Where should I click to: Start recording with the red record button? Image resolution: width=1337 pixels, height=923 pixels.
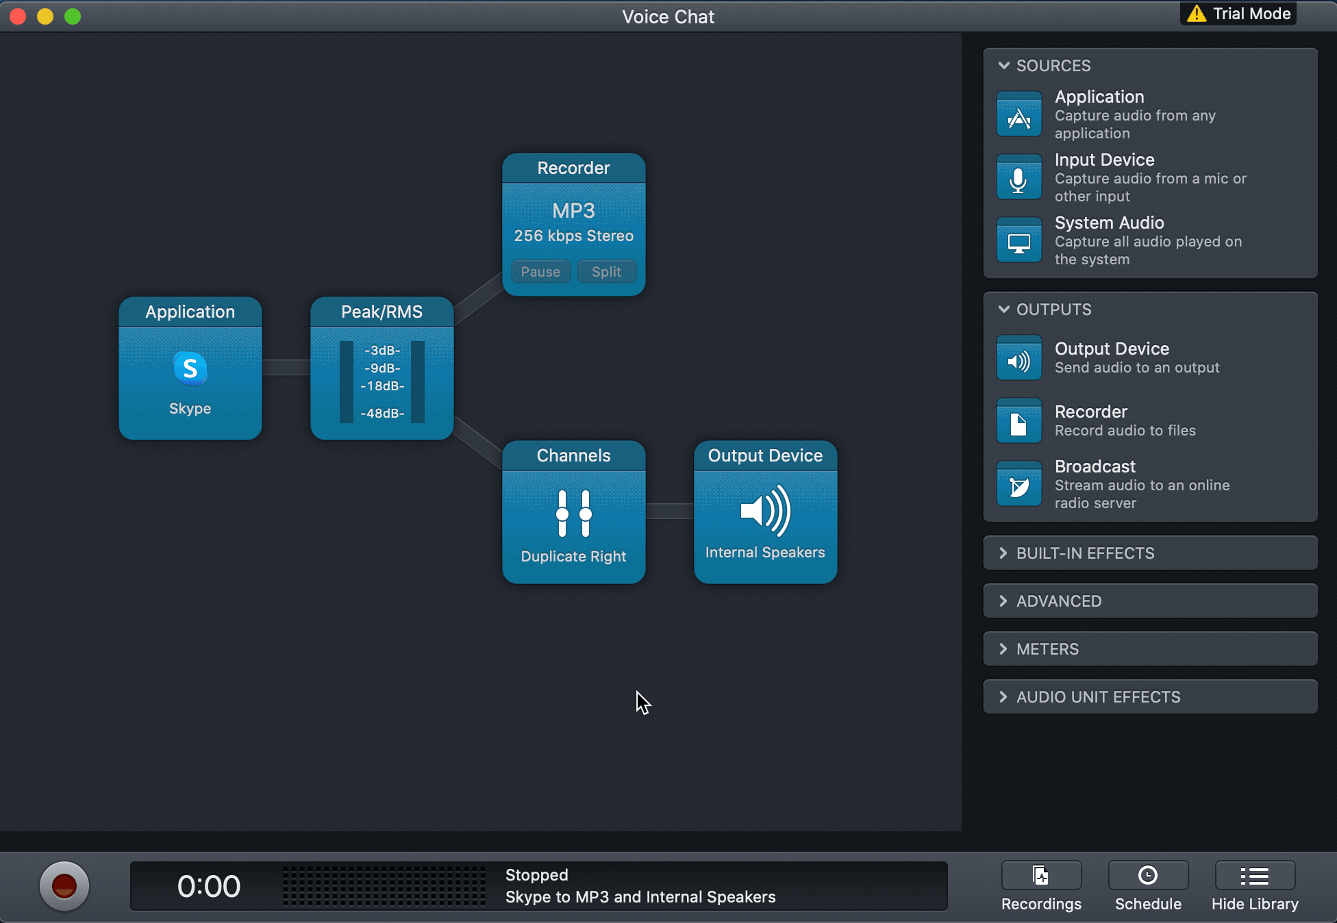pyautogui.click(x=64, y=886)
